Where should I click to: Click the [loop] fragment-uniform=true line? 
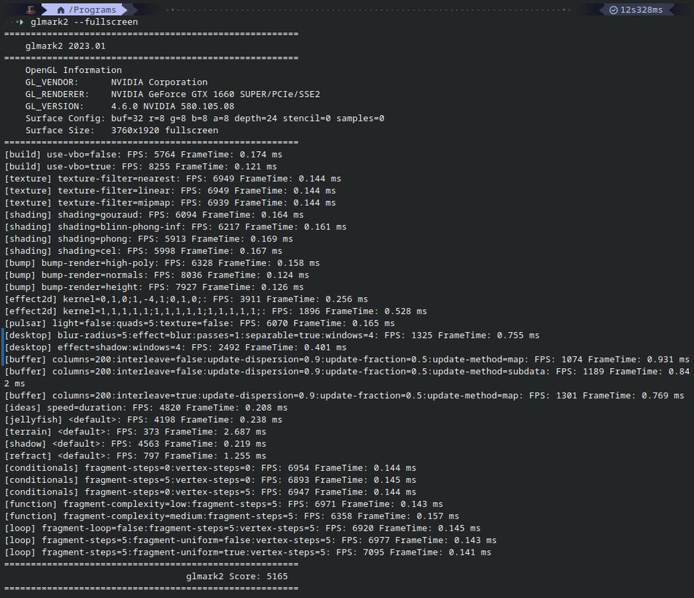pos(248,552)
